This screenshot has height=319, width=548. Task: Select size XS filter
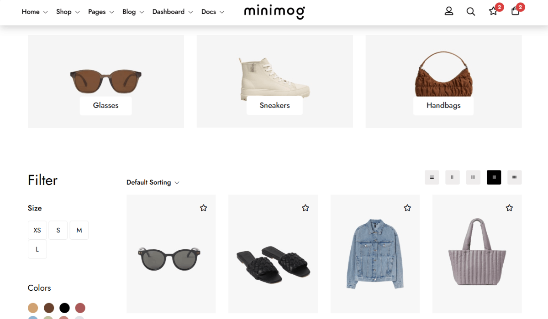37,230
